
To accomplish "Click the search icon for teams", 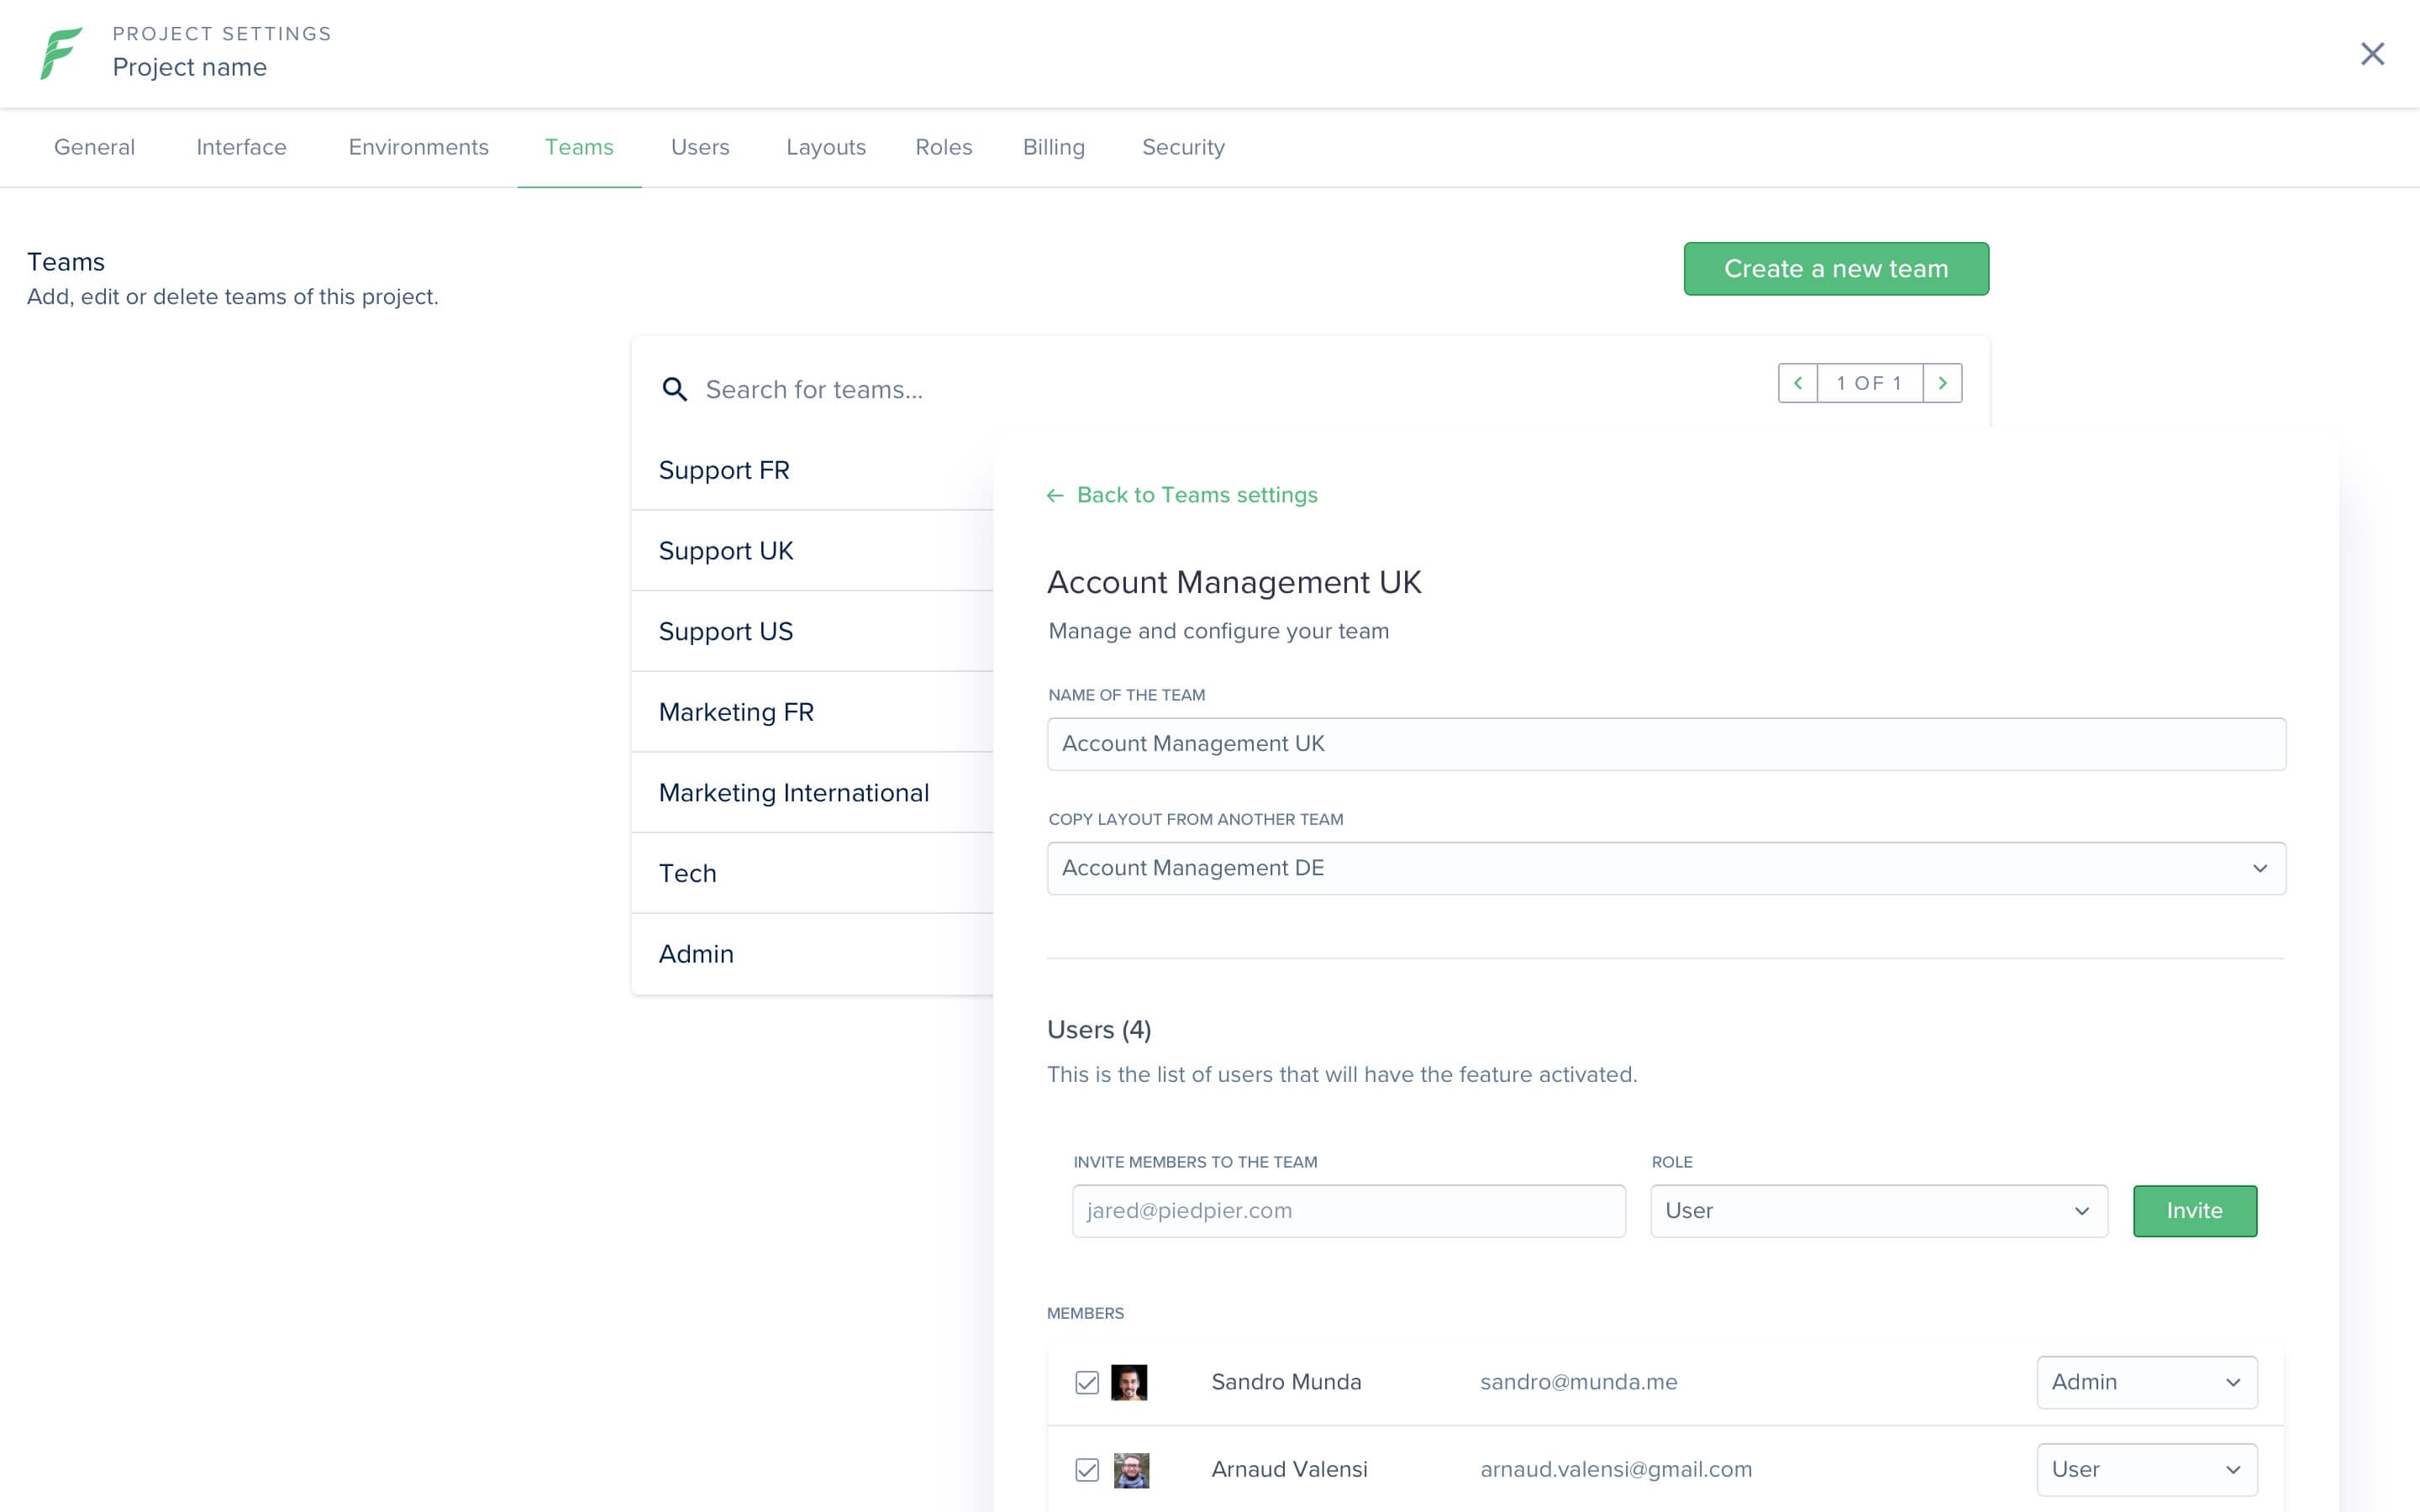I will [x=674, y=386].
